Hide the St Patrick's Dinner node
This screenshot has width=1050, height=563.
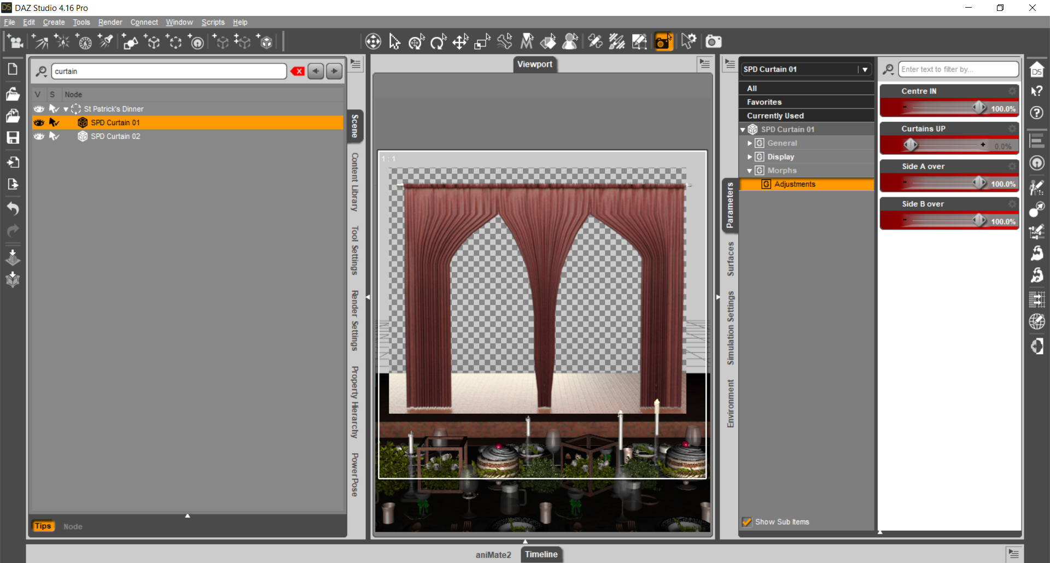39,109
